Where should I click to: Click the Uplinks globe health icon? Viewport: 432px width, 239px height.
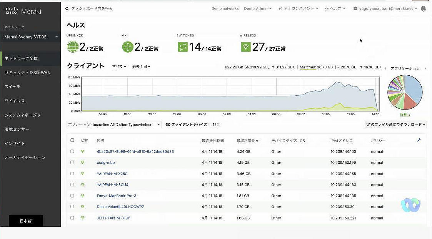coord(73,46)
